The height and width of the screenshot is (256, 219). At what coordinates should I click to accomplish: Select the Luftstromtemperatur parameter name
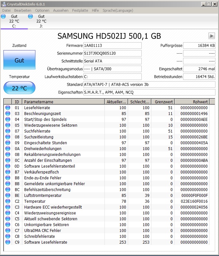43,196
